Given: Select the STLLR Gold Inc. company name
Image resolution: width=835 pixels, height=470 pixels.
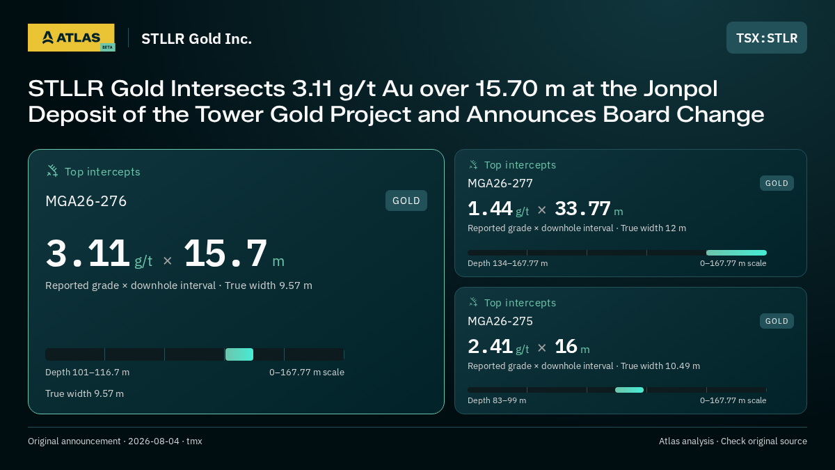Looking at the screenshot, I should [x=196, y=39].
